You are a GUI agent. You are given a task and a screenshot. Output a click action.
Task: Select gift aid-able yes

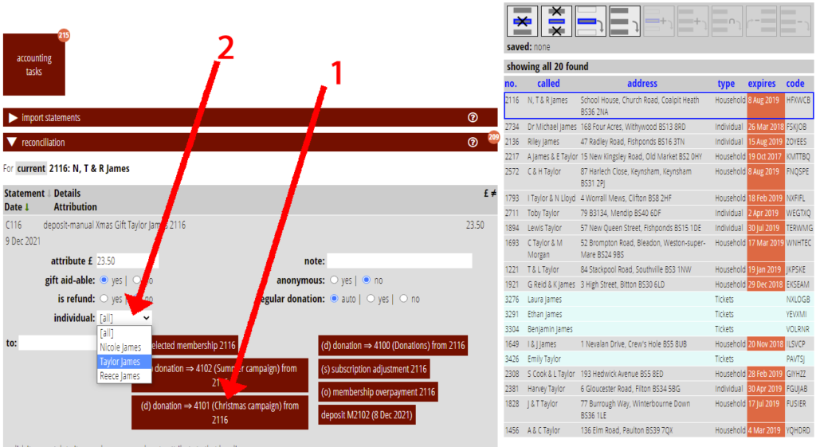(104, 280)
